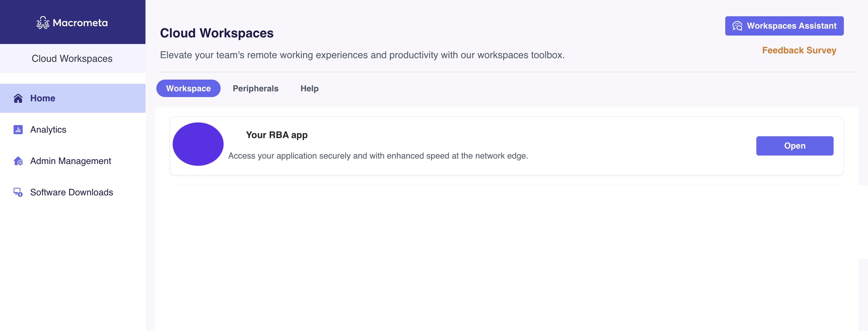The height and width of the screenshot is (331, 868).
Task: Click the Macrometa octopus logo icon
Action: pos(43,23)
